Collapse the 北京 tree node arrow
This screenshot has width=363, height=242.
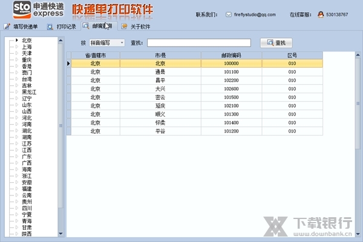(x=17, y=40)
